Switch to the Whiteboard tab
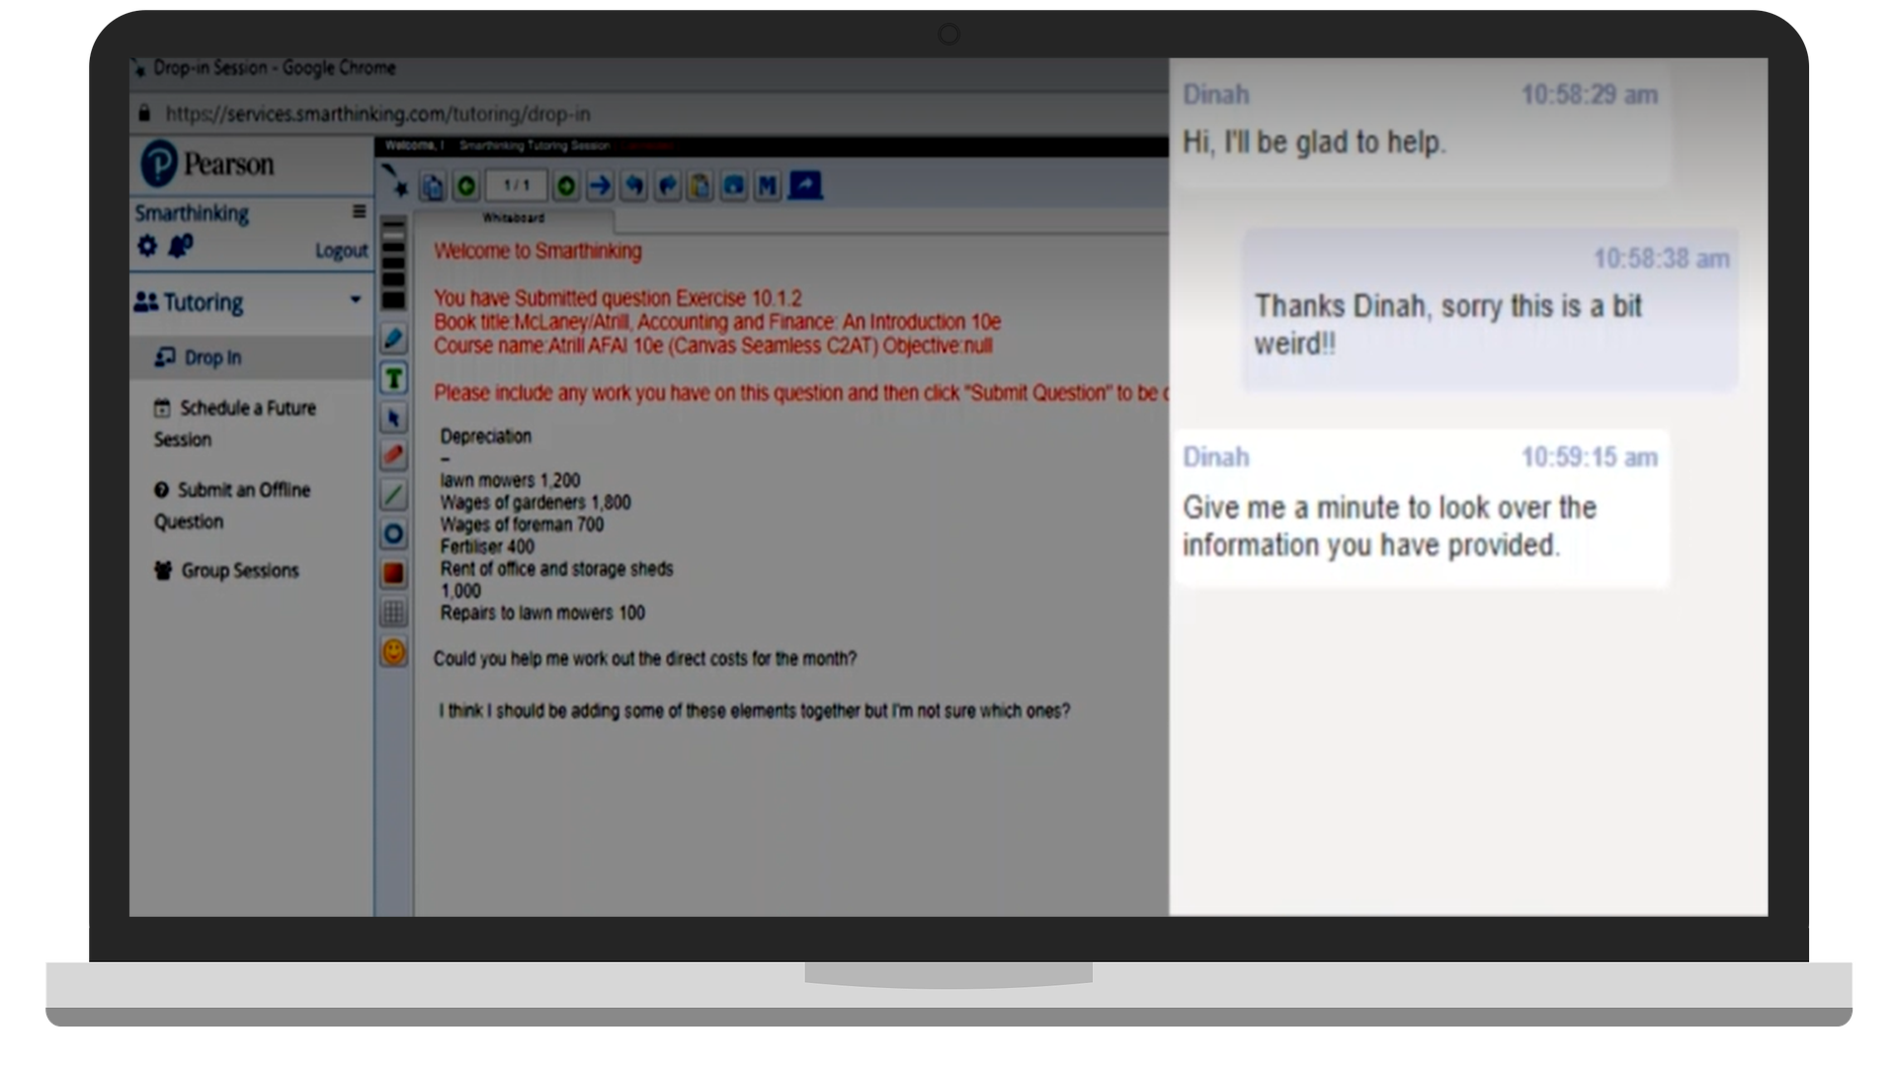This screenshot has height=1067, width=1897. click(514, 218)
